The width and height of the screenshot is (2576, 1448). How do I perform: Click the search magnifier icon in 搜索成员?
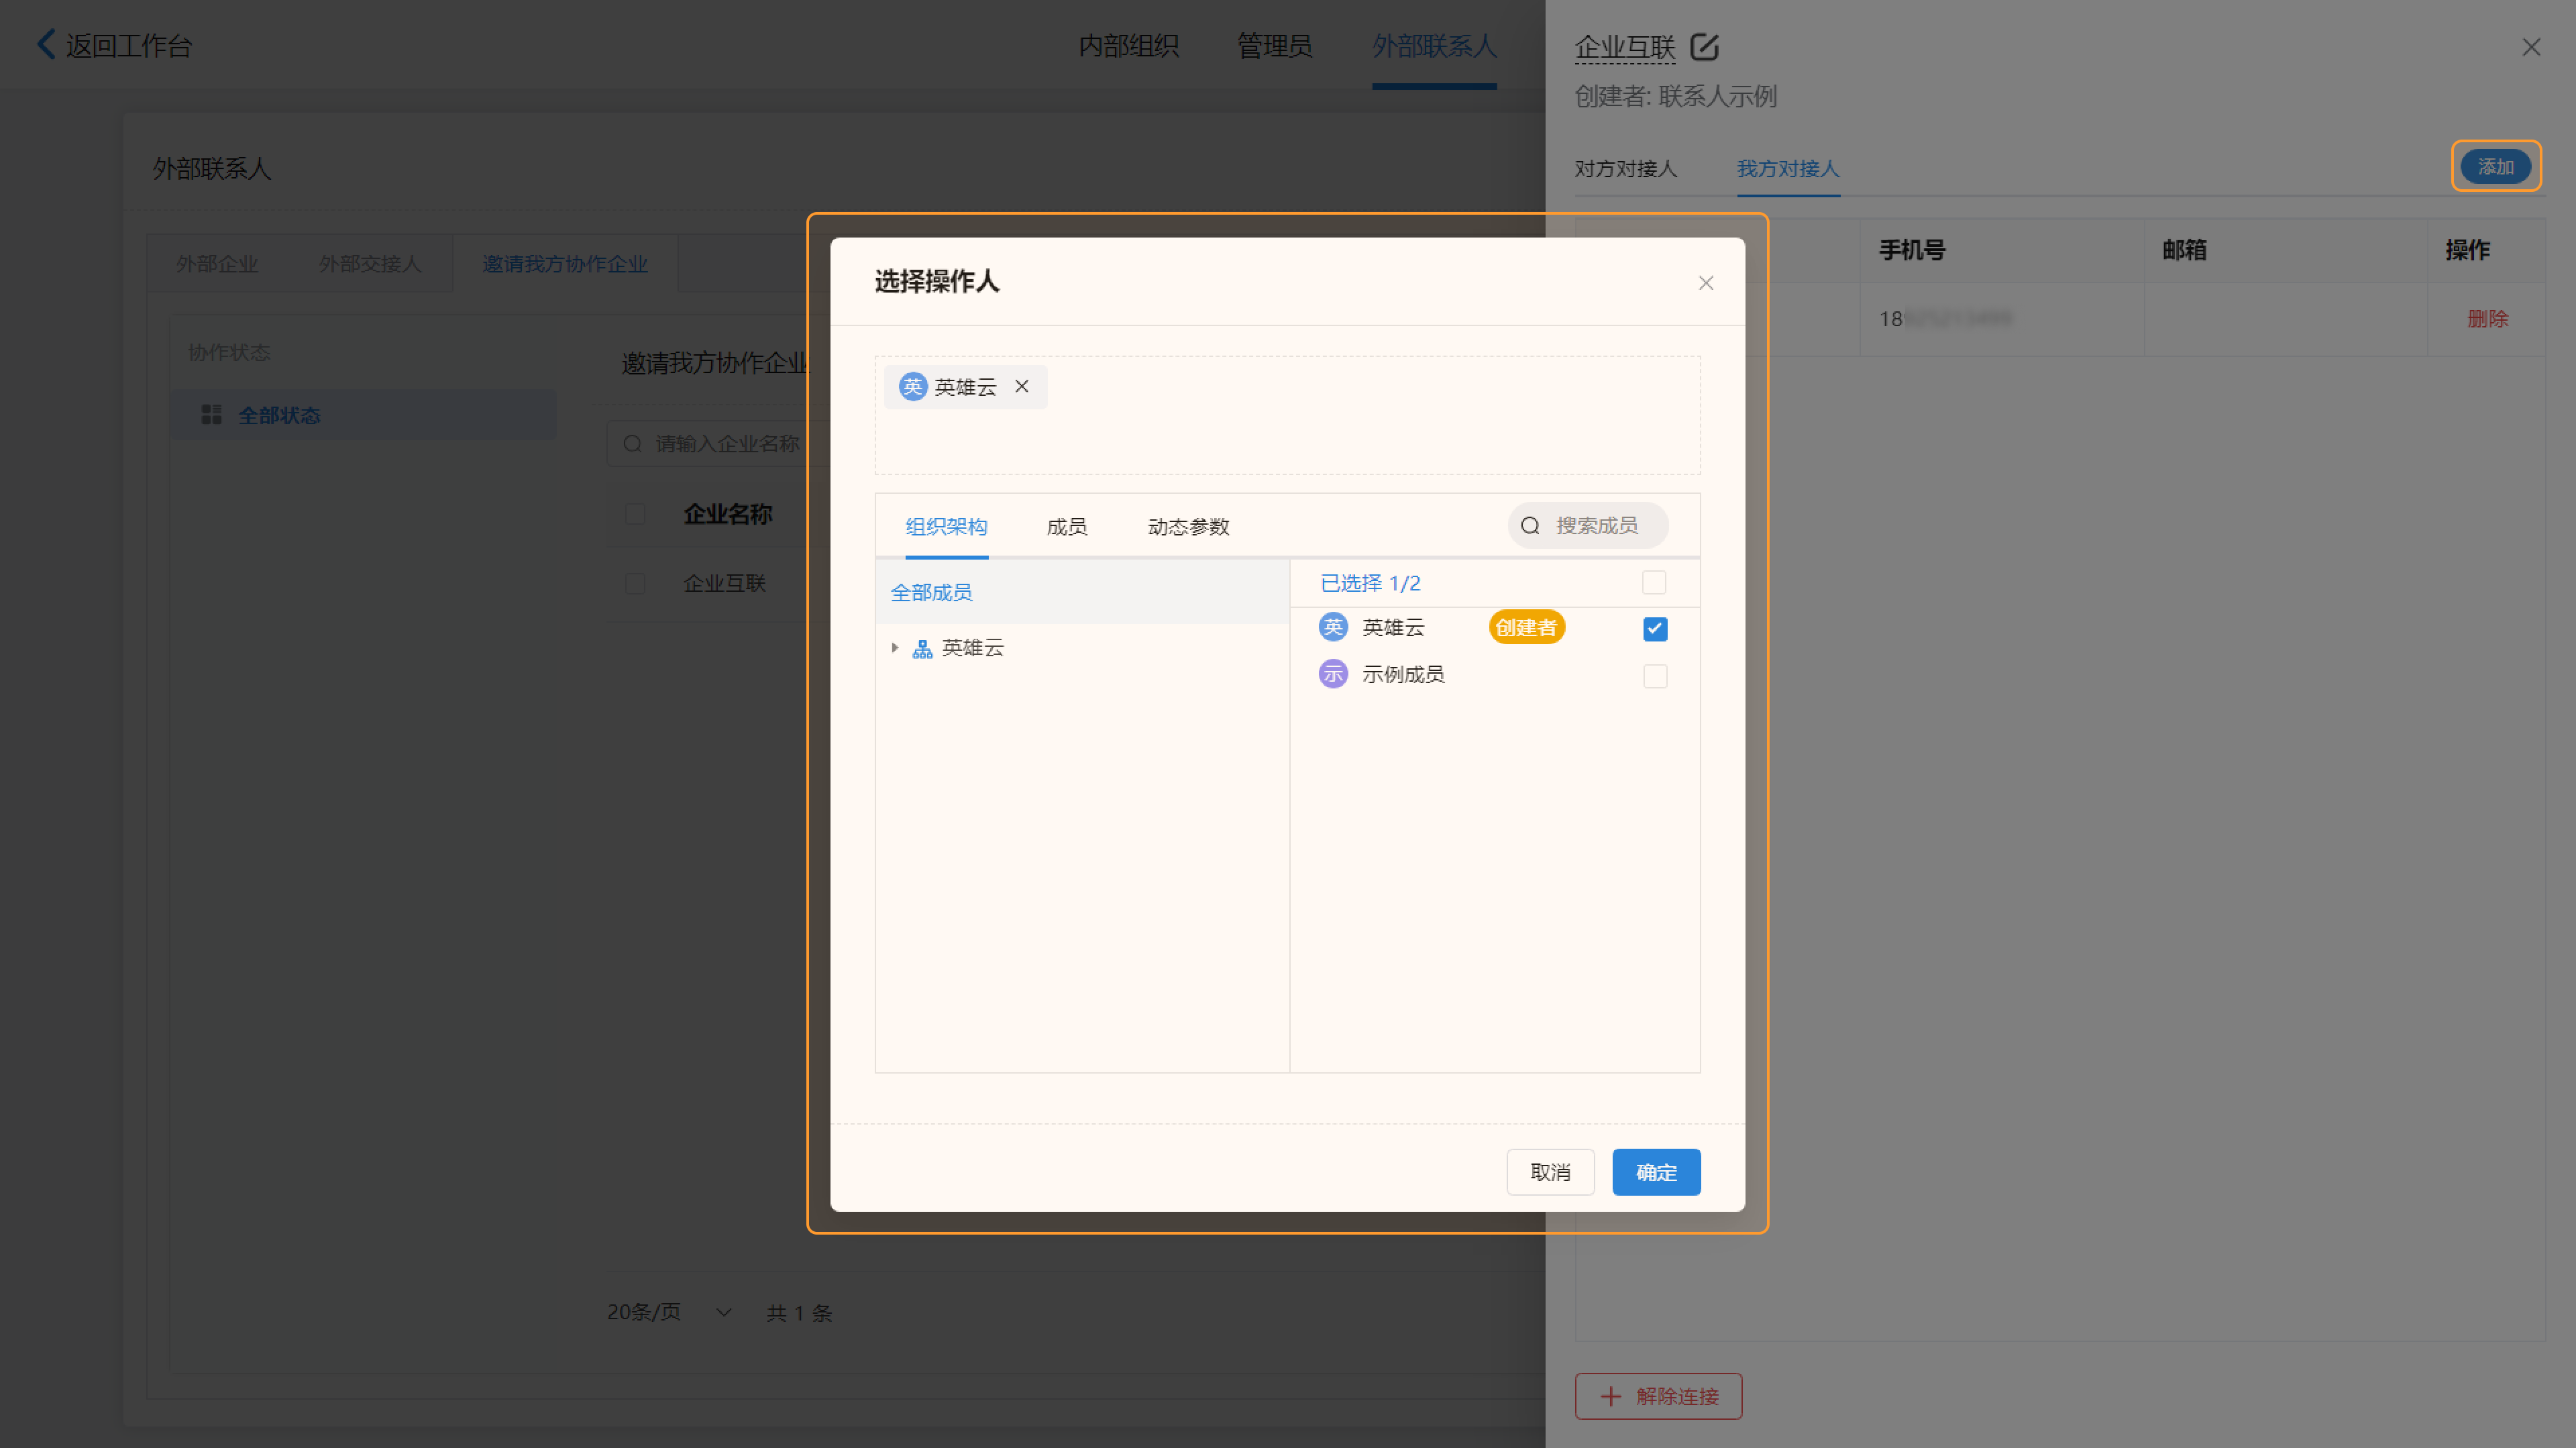(1530, 526)
